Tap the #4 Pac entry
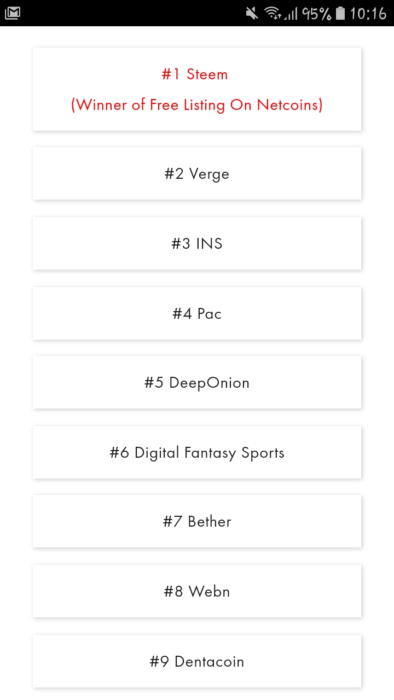This screenshot has width=394, height=700. pos(197,313)
